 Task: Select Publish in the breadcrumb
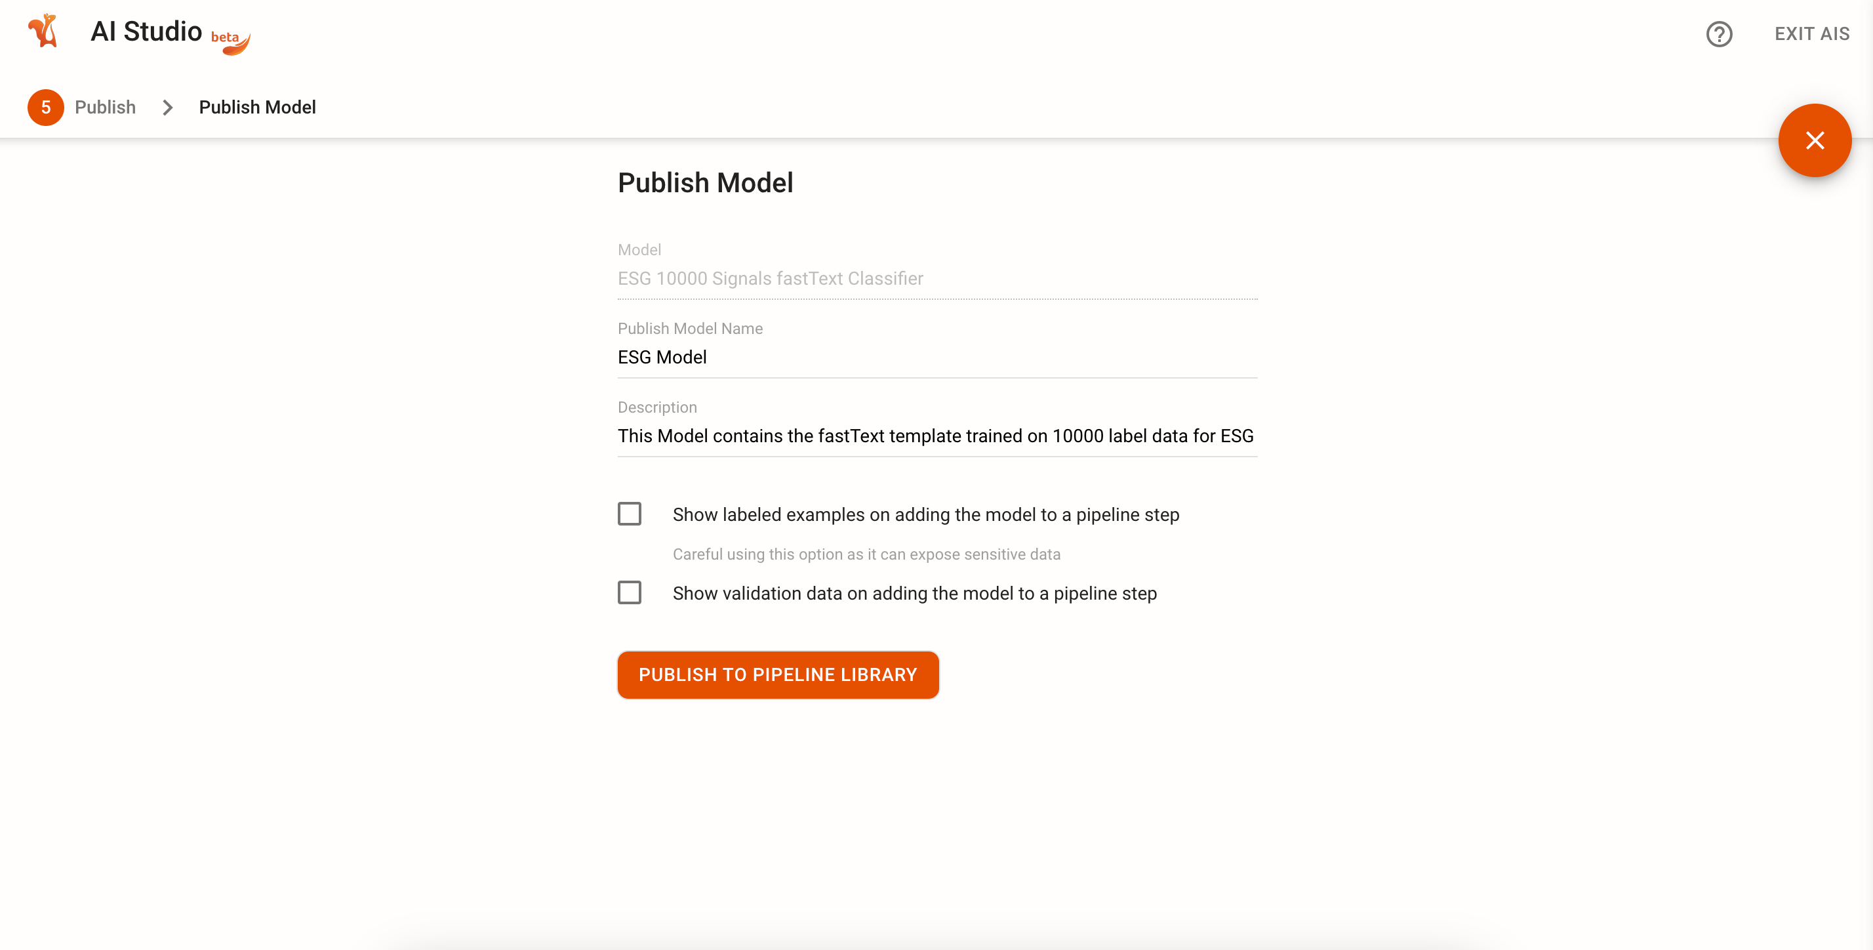[x=105, y=107]
